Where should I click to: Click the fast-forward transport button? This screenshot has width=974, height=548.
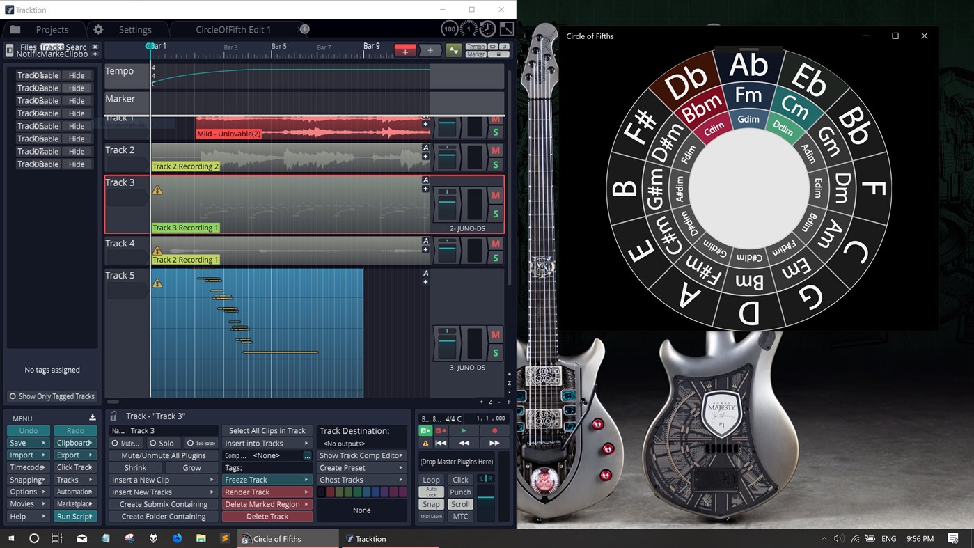tap(494, 443)
